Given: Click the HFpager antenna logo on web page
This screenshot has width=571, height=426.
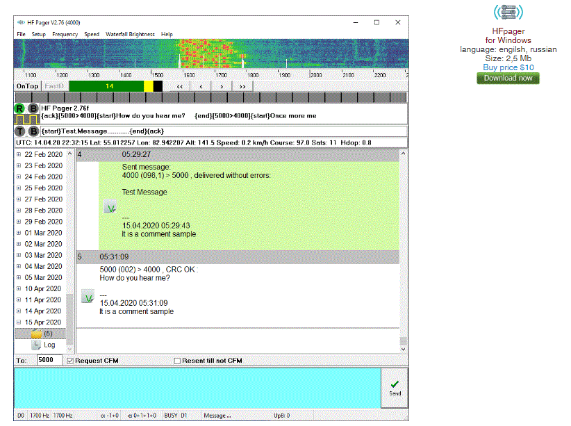Looking at the screenshot, I should [x=508, y=12].
